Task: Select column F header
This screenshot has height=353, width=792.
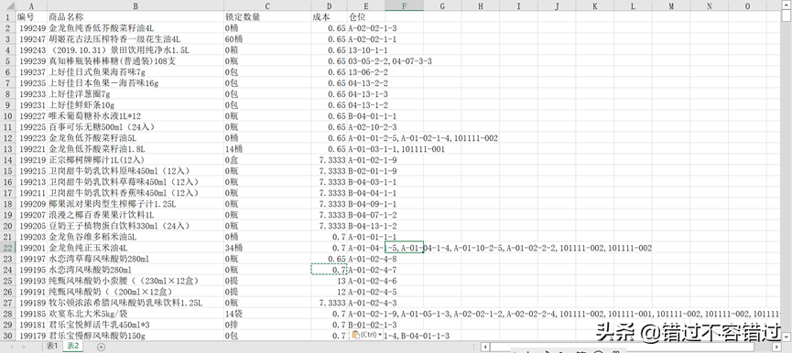Action: (x=404, y=5)
